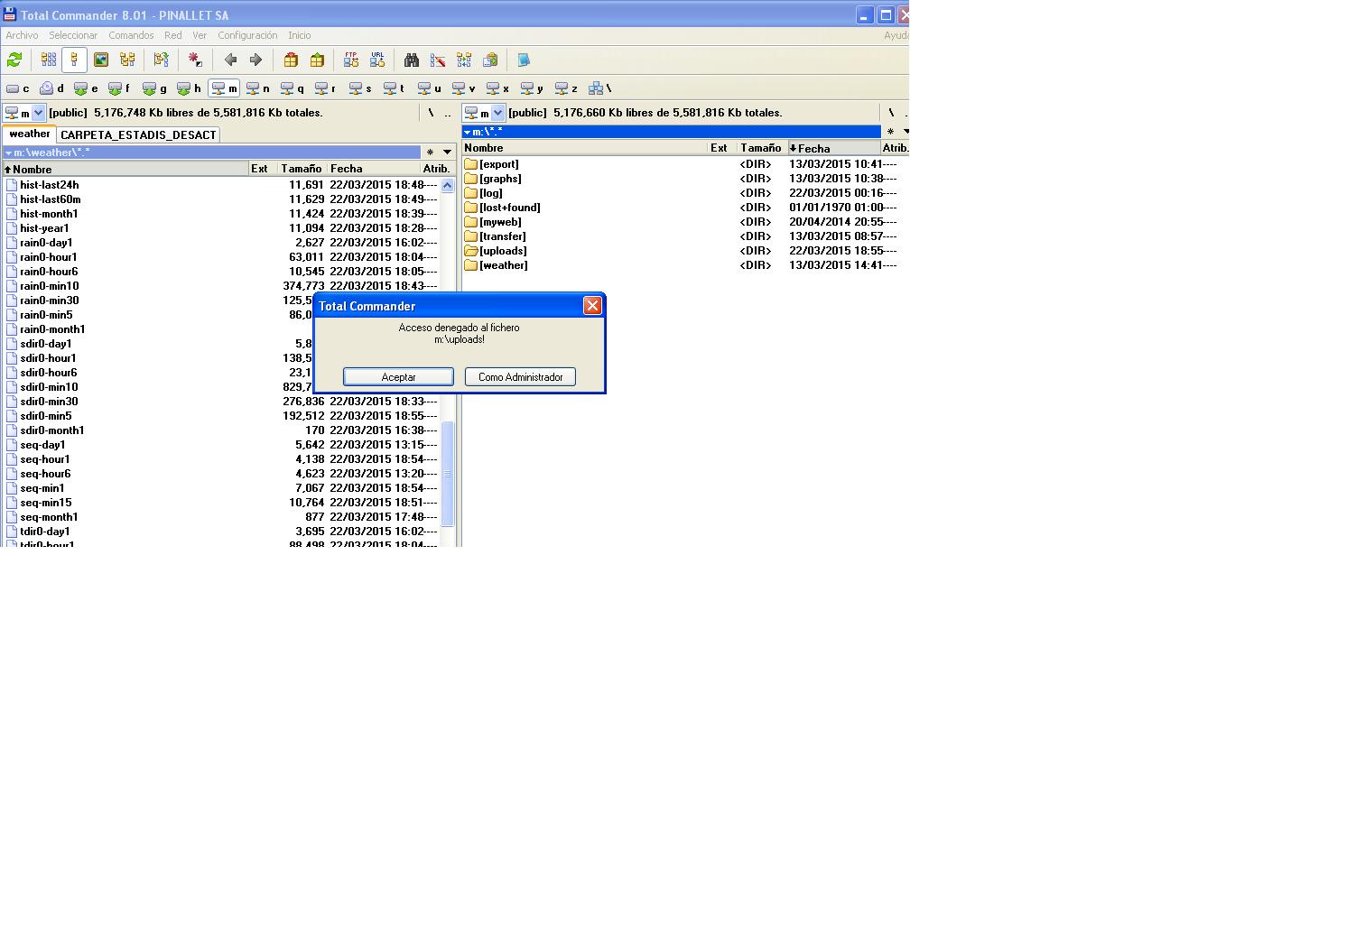The height and width of the screenshot is (925, 1356).
Task: Open the Seleccionar menu
Action: (x=73, y=35)
